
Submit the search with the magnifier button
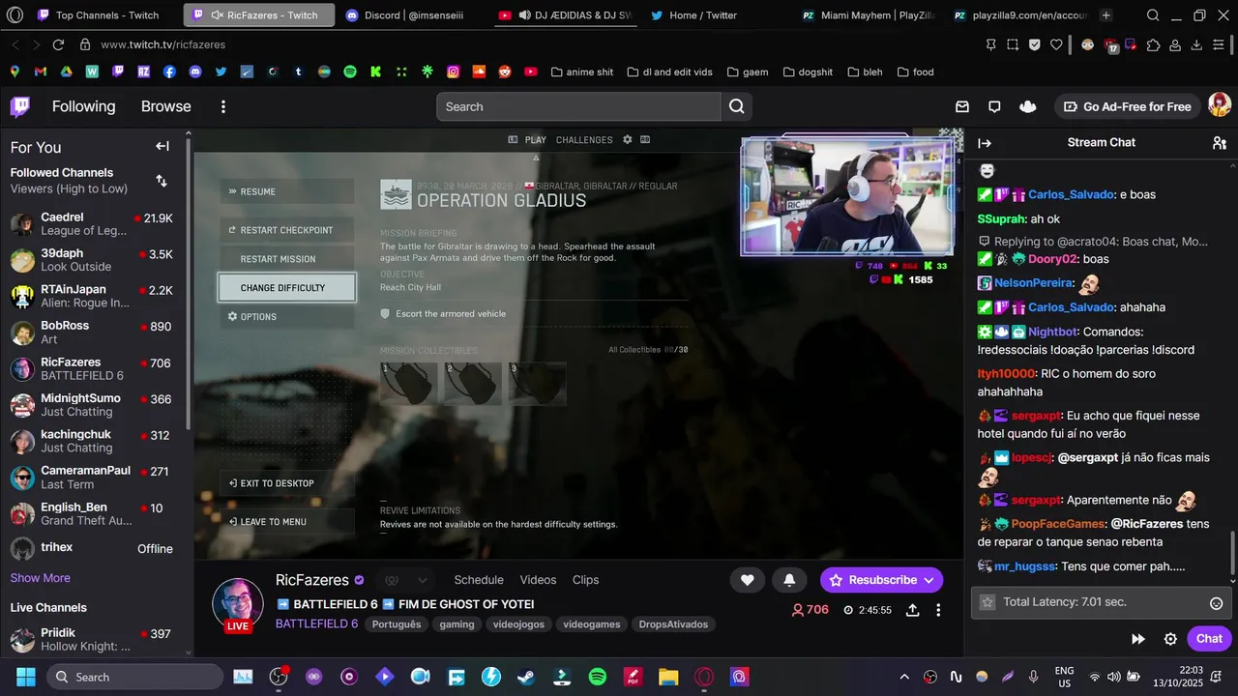[x=737, y=106]
